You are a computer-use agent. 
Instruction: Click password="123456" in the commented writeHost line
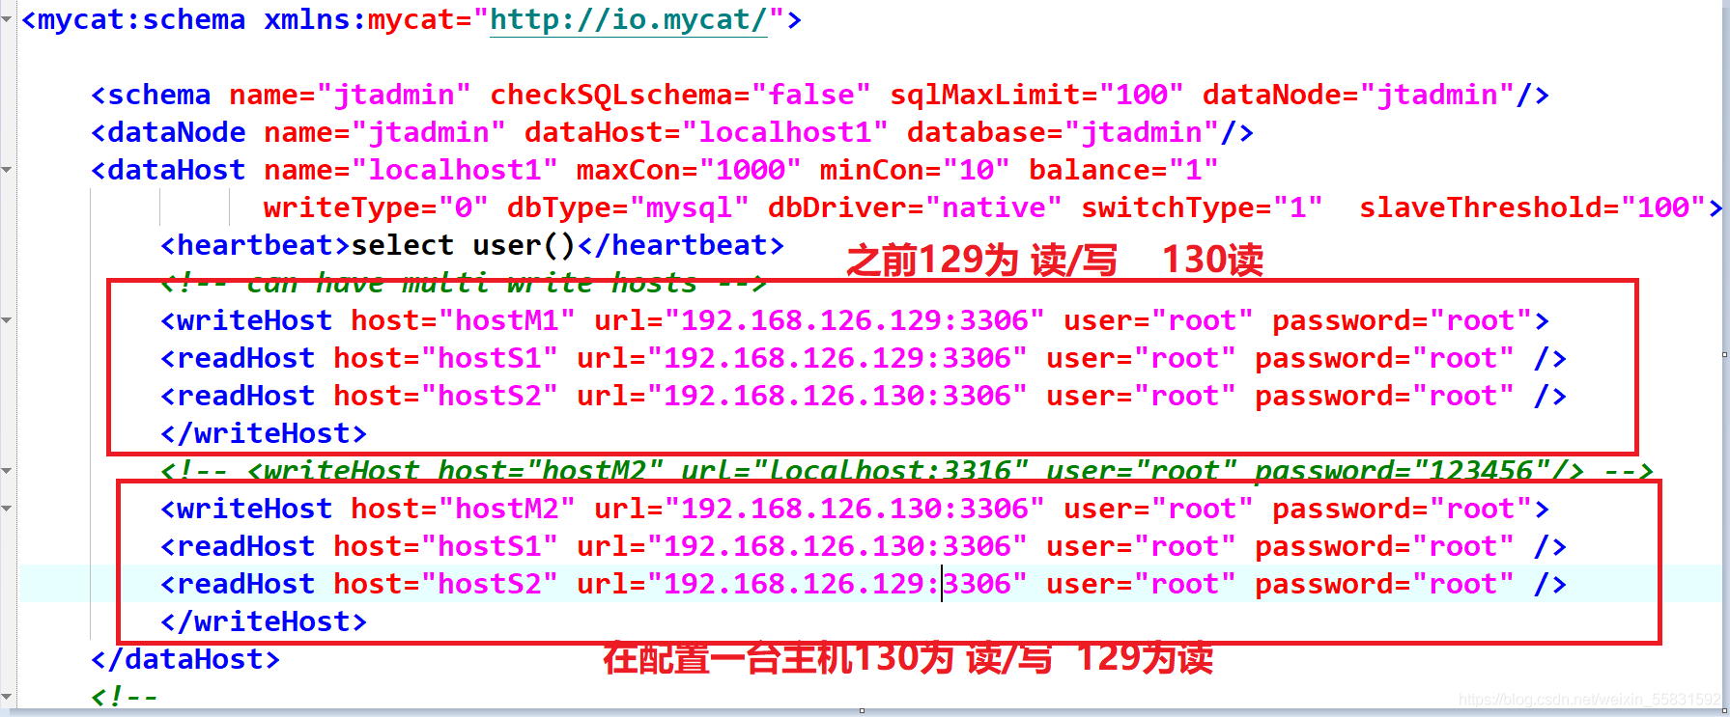[x=1402, y=471]
